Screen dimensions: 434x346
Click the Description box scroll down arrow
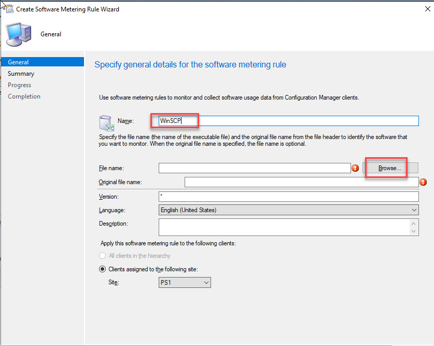pos(414,231)
